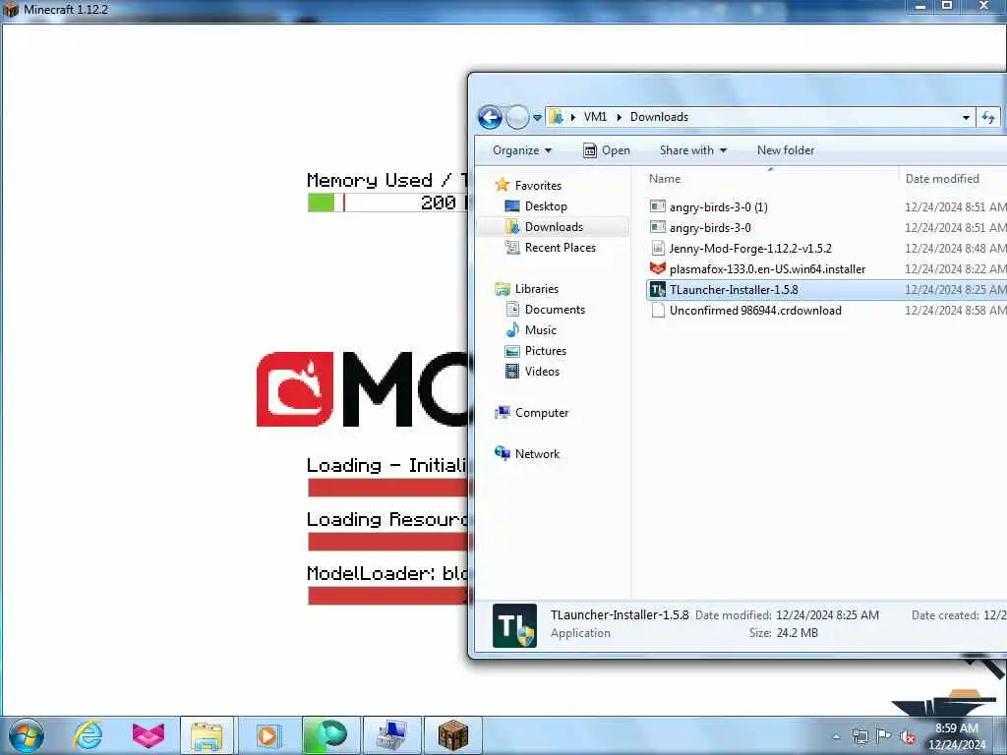
Task: Click the network tray icon
Action: [x=859, y=736]
